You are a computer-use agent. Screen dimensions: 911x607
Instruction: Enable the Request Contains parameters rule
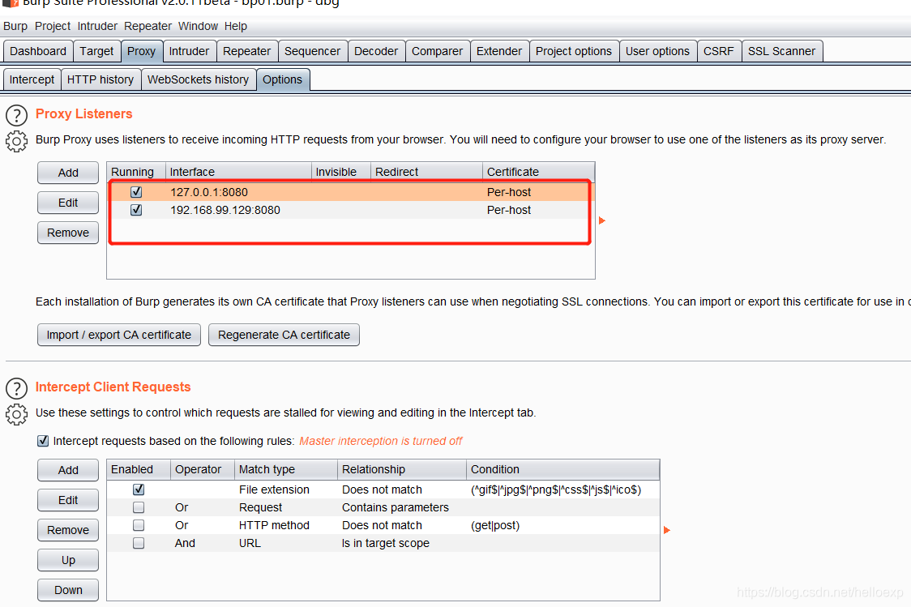click(x=139, y=507)
